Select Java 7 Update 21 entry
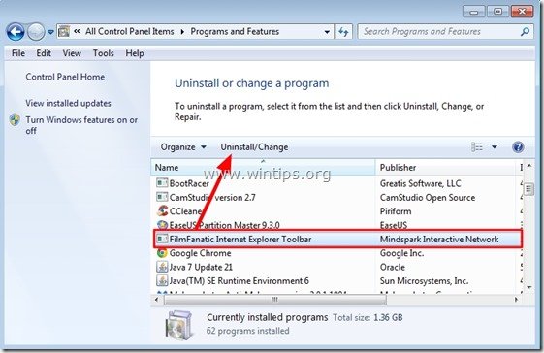 [x=201, y=267]
